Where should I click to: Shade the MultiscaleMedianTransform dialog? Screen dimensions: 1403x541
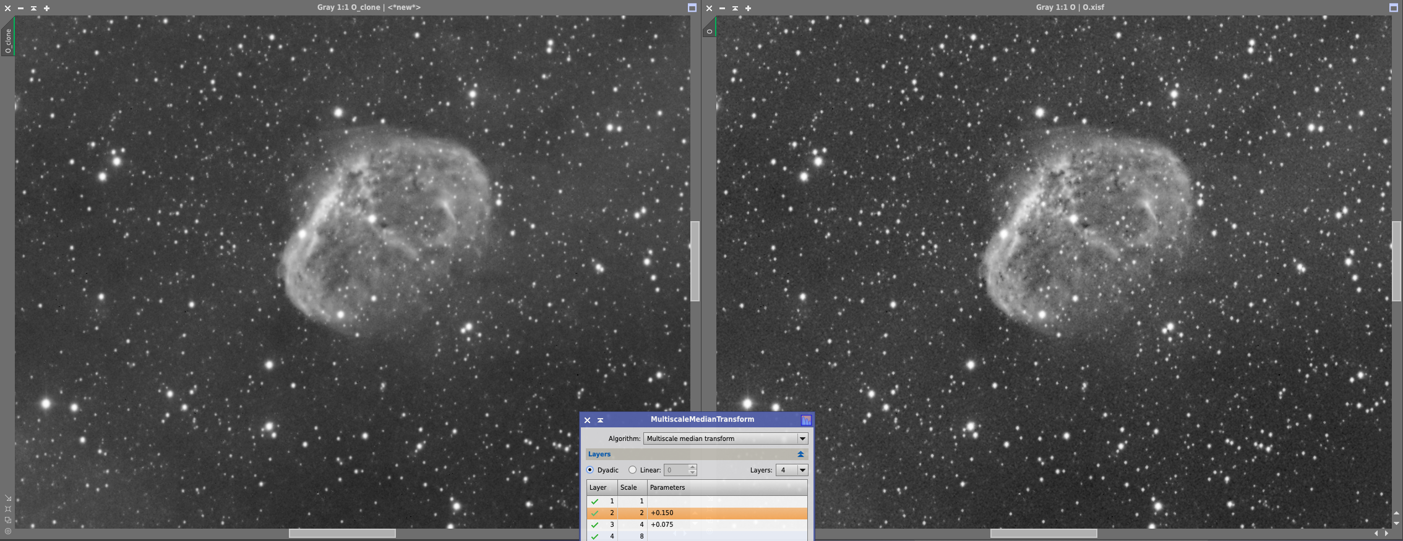point(600,420)
